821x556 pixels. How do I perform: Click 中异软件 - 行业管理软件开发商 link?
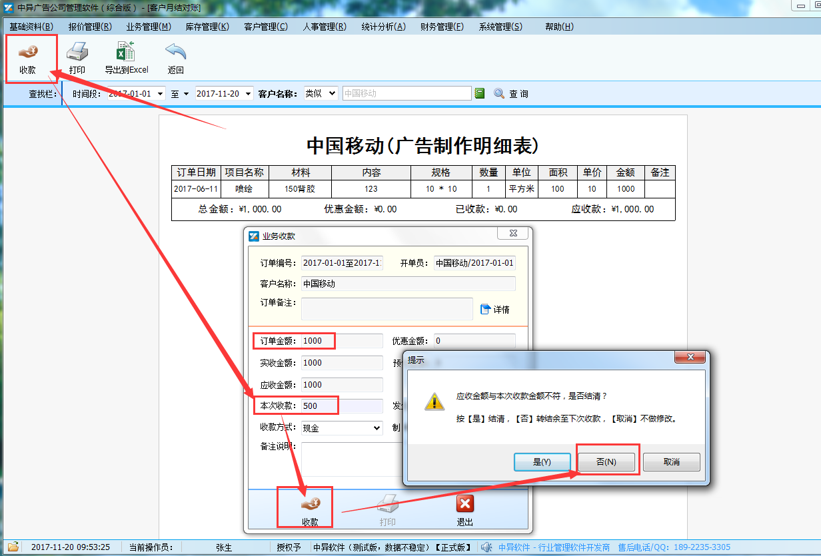(x=554, y=547)
